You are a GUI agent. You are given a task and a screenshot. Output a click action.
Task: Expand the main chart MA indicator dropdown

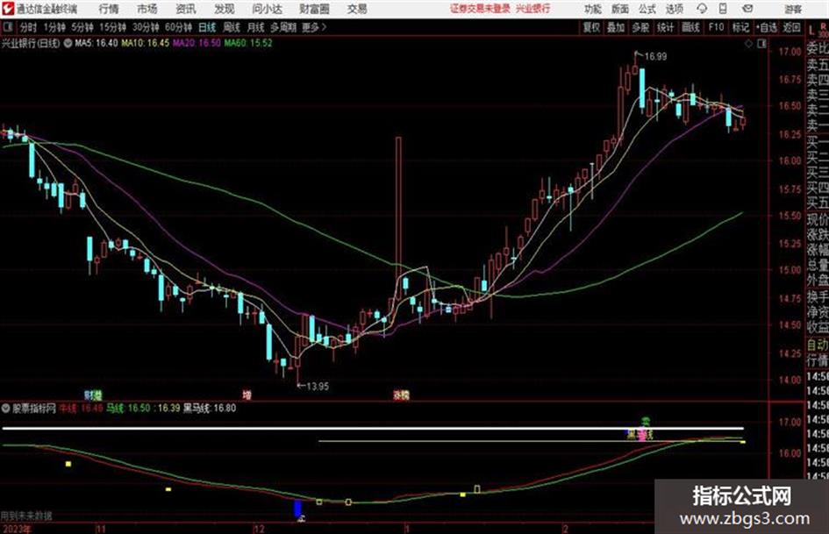click(68, 43)
